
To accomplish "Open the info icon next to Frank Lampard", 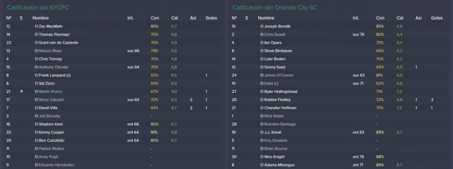I will (36, 75).
